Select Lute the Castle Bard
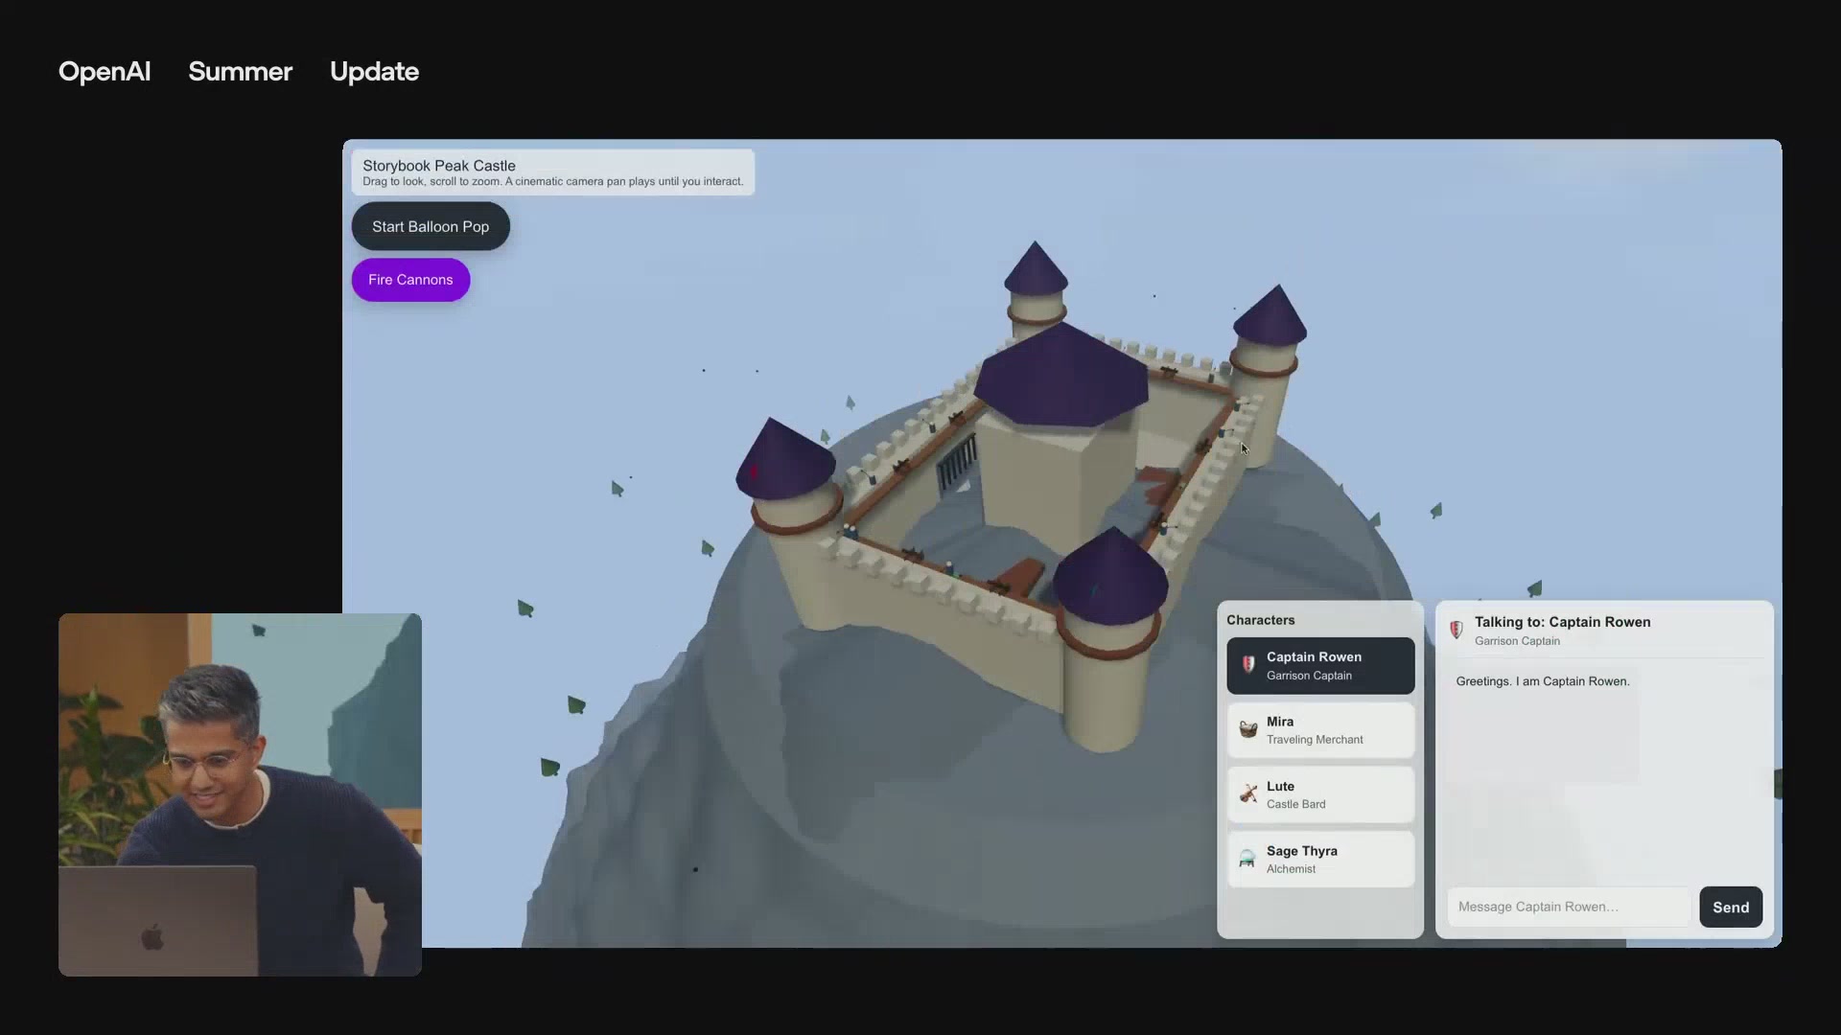Image resolution: width=1841 pixels, height=1035 pixels. (1320, 793)
